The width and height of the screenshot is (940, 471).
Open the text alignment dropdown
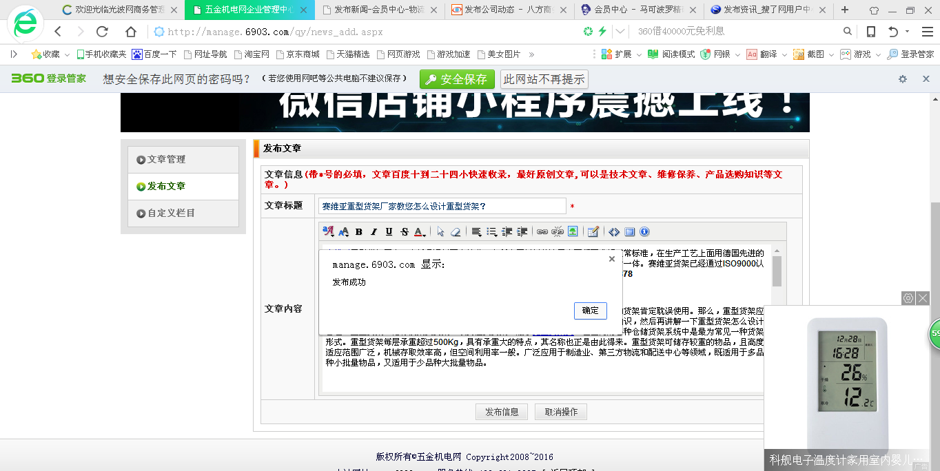click(x=476, y=232)
